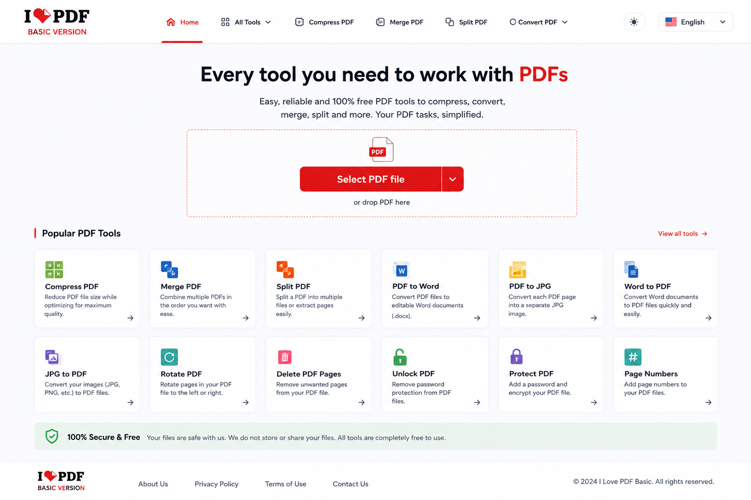Expand the Convert PDF dropdown chevron

click(x=565, y=22)
